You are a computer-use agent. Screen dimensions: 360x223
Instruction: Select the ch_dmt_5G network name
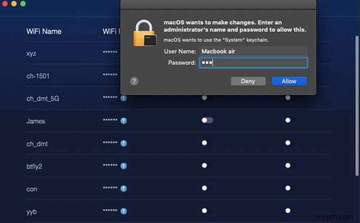pos(43,99)
